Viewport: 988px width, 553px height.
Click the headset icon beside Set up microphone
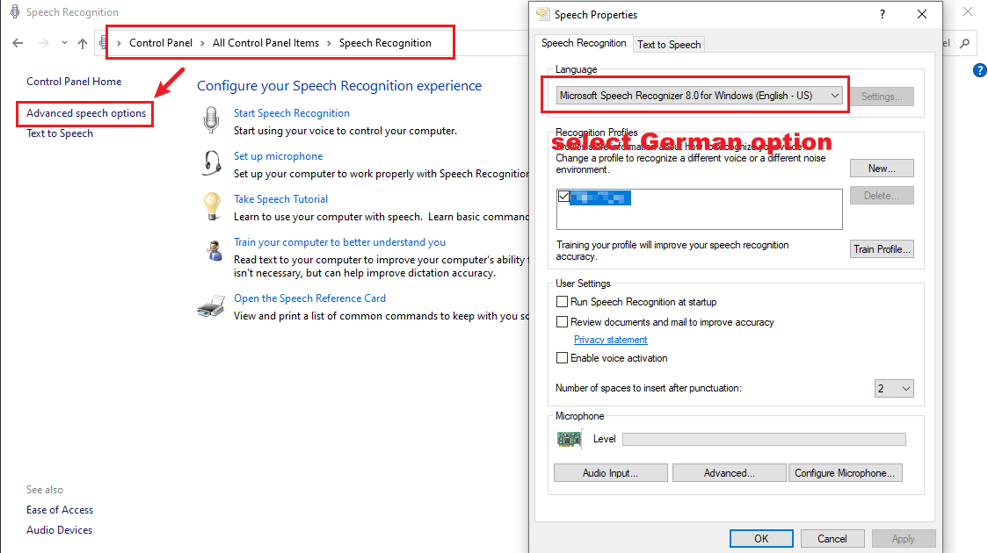pos(213,163)
